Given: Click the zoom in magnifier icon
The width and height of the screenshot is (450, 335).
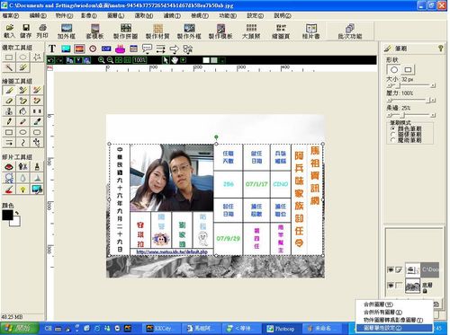Looking at the screenshot, I should click(102, 60).
